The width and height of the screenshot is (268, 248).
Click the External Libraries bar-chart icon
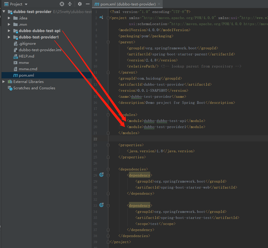coord(10,82)
